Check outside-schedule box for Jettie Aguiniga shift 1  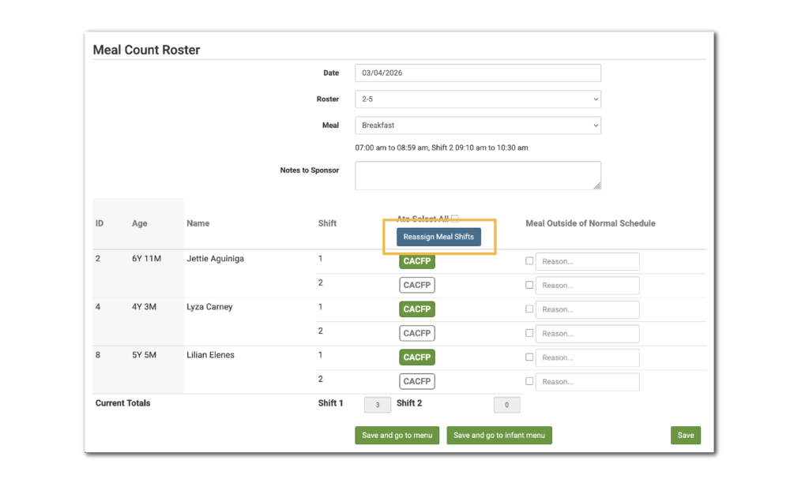coord(529,261)
